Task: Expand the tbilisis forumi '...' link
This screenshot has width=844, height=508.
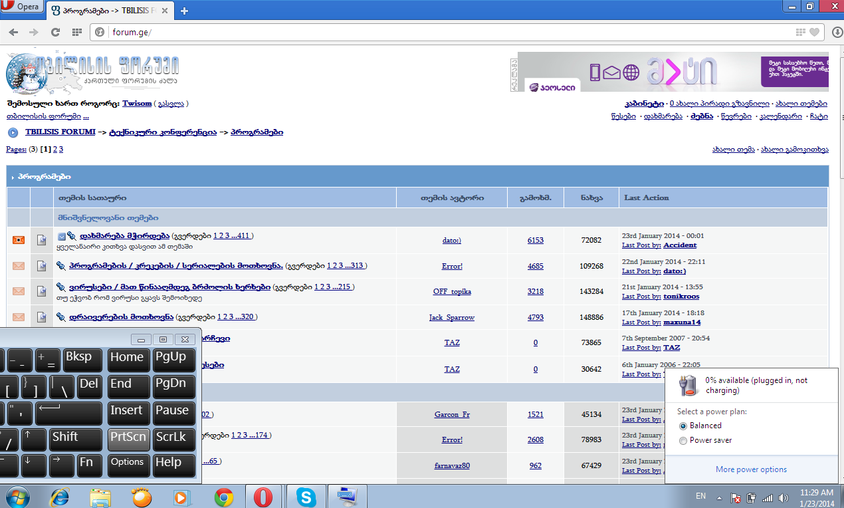Action: pyautogui.click(x=86, y=116)
